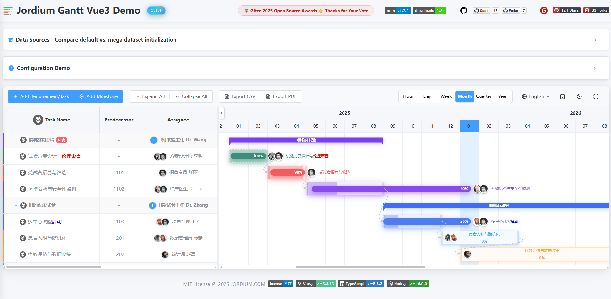Switch timeline view to Week
The image size is (611, 299).
(446, 96)
